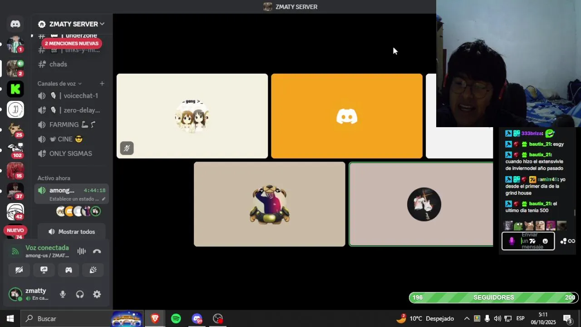581x327 pixels.
Task: Deafen with headphones icon
Action: pyautogui.click(x=80, y=294)
